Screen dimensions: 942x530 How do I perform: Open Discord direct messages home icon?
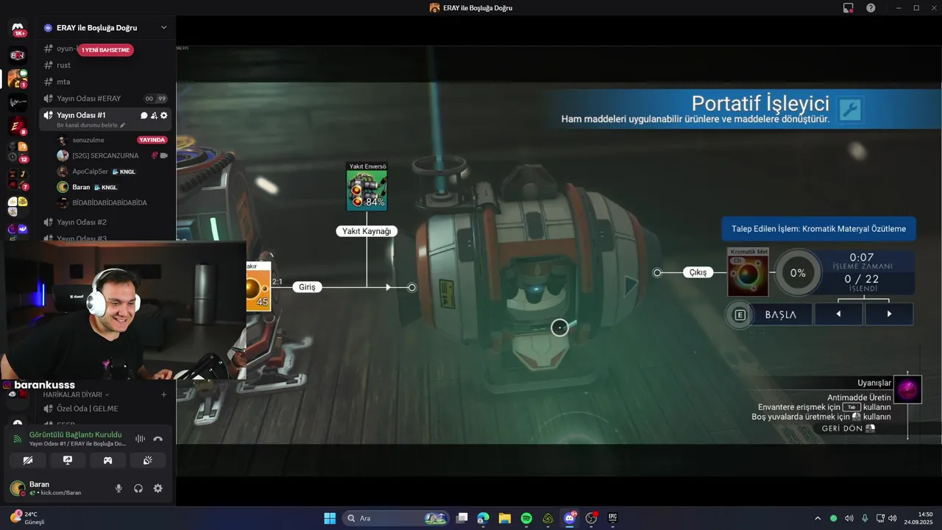(18, 29)
